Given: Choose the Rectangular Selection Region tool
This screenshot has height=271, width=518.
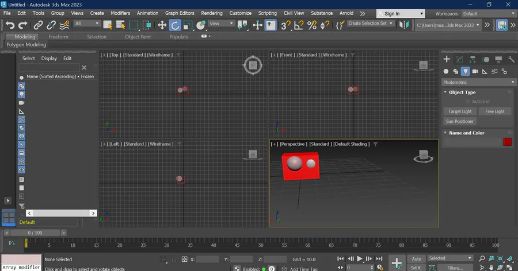Looking at the screenshot, I should pyautogui.click(x=134, y=25).
